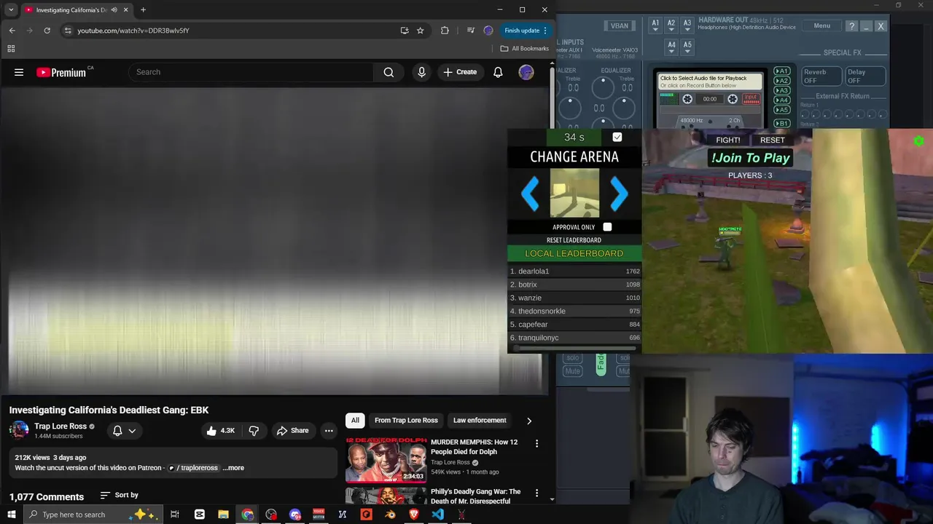Toggle Voicemeeter Delay effect
Viewport: 933px width, 524px height.
tap(865, 76)
